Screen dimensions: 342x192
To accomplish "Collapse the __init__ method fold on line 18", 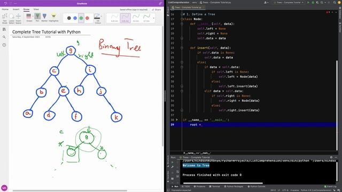I will click(182, 24).
